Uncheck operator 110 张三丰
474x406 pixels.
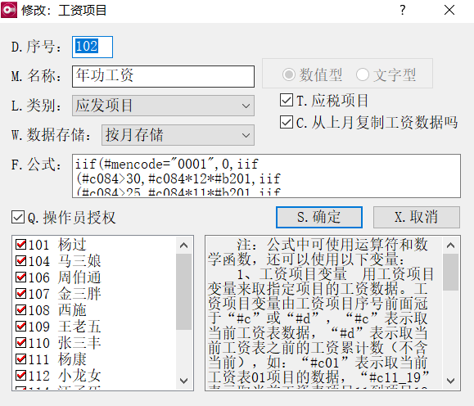20,342
